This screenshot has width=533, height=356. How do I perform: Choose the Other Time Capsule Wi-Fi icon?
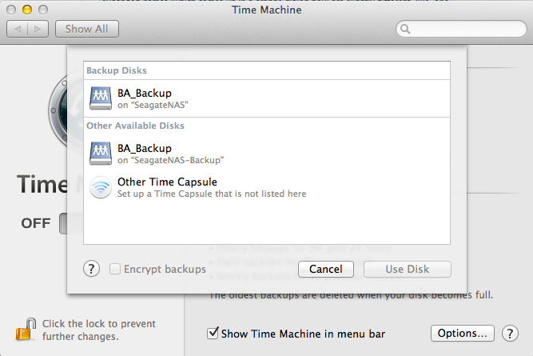coord(101,187)
